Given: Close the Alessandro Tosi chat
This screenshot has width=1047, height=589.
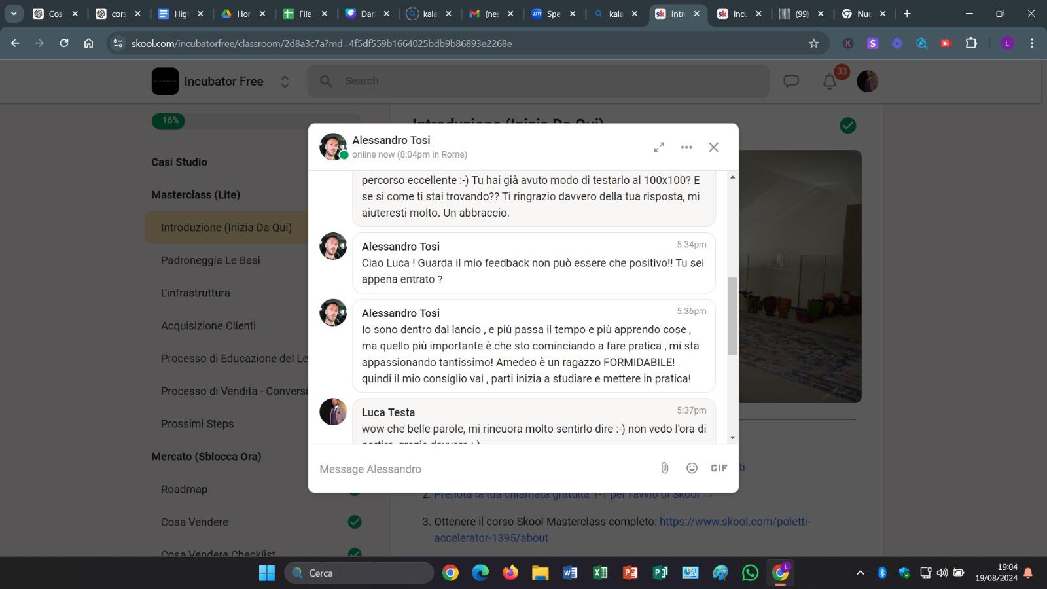Looking at the screenshot, I should click(714, 147).
